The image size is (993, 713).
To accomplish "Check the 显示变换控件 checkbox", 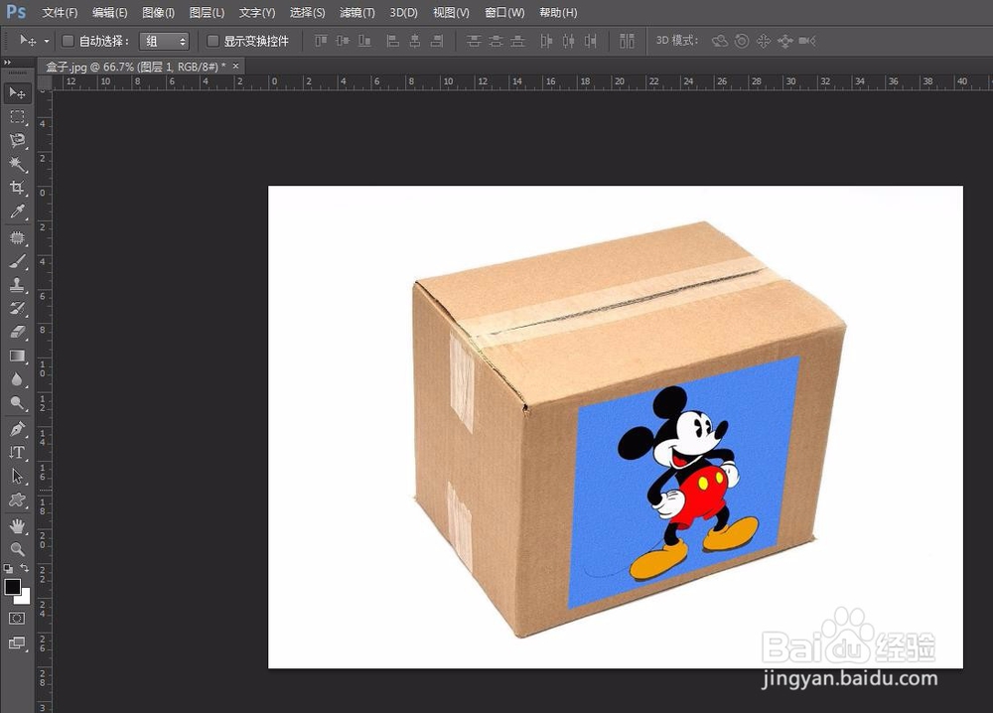I will [x=213, y=41].
